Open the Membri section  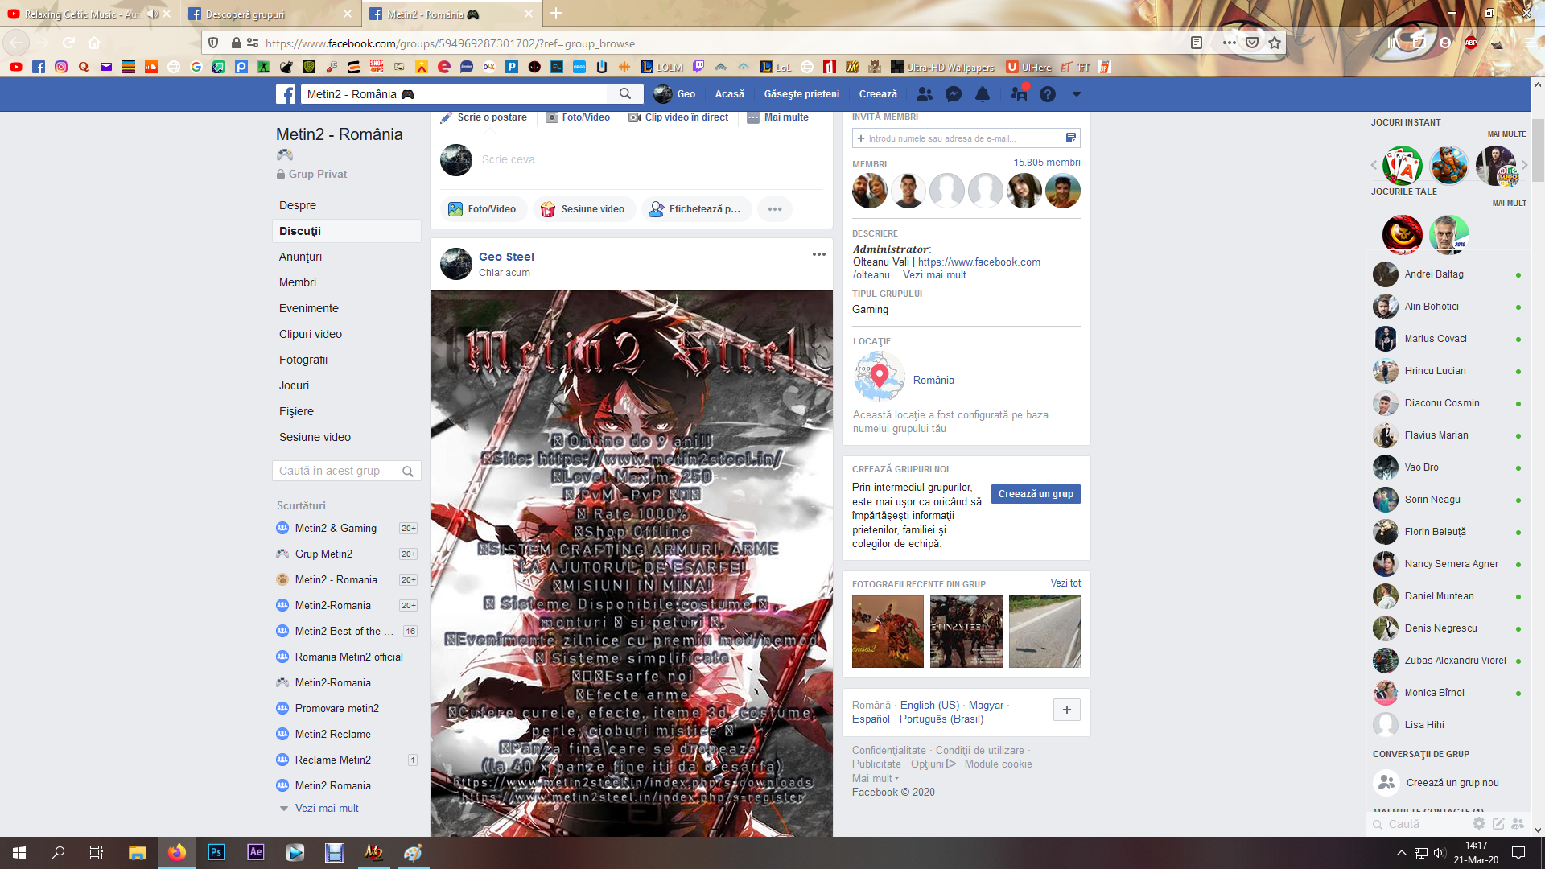(298, 282)
